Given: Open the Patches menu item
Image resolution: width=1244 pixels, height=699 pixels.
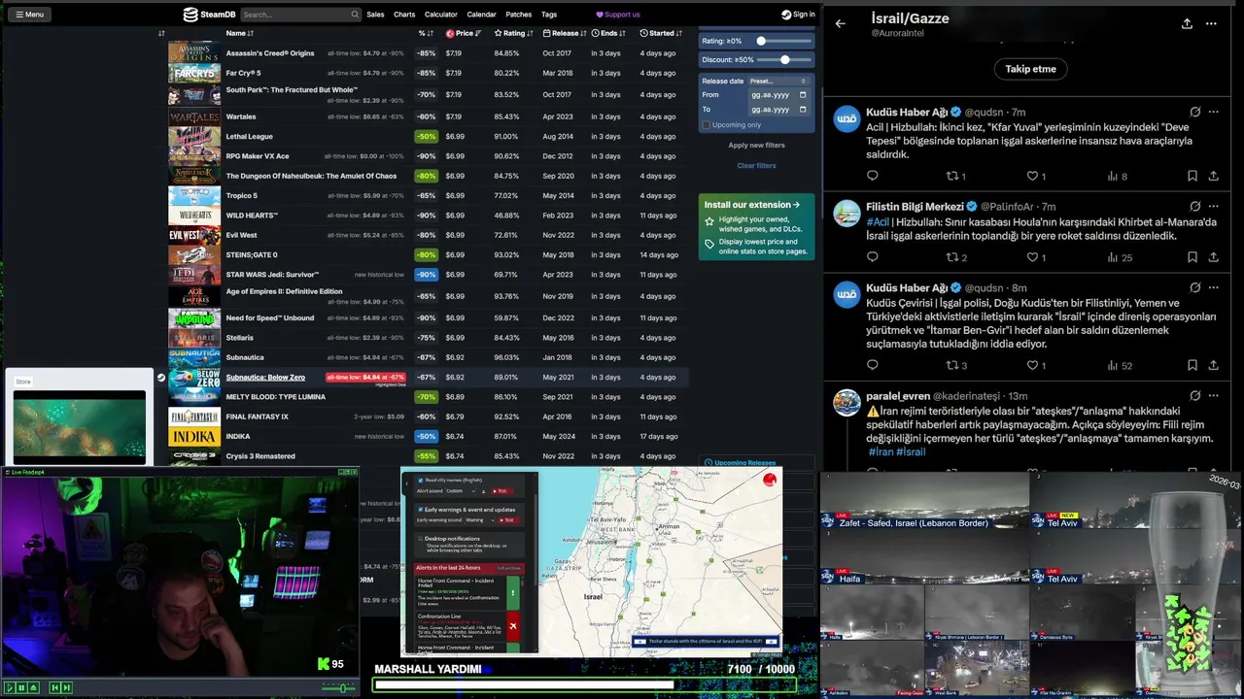Looking at the screenshot, I should point(519,15).
